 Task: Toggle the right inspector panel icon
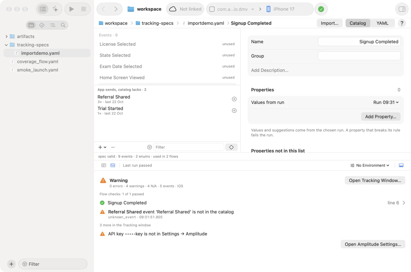402,9
